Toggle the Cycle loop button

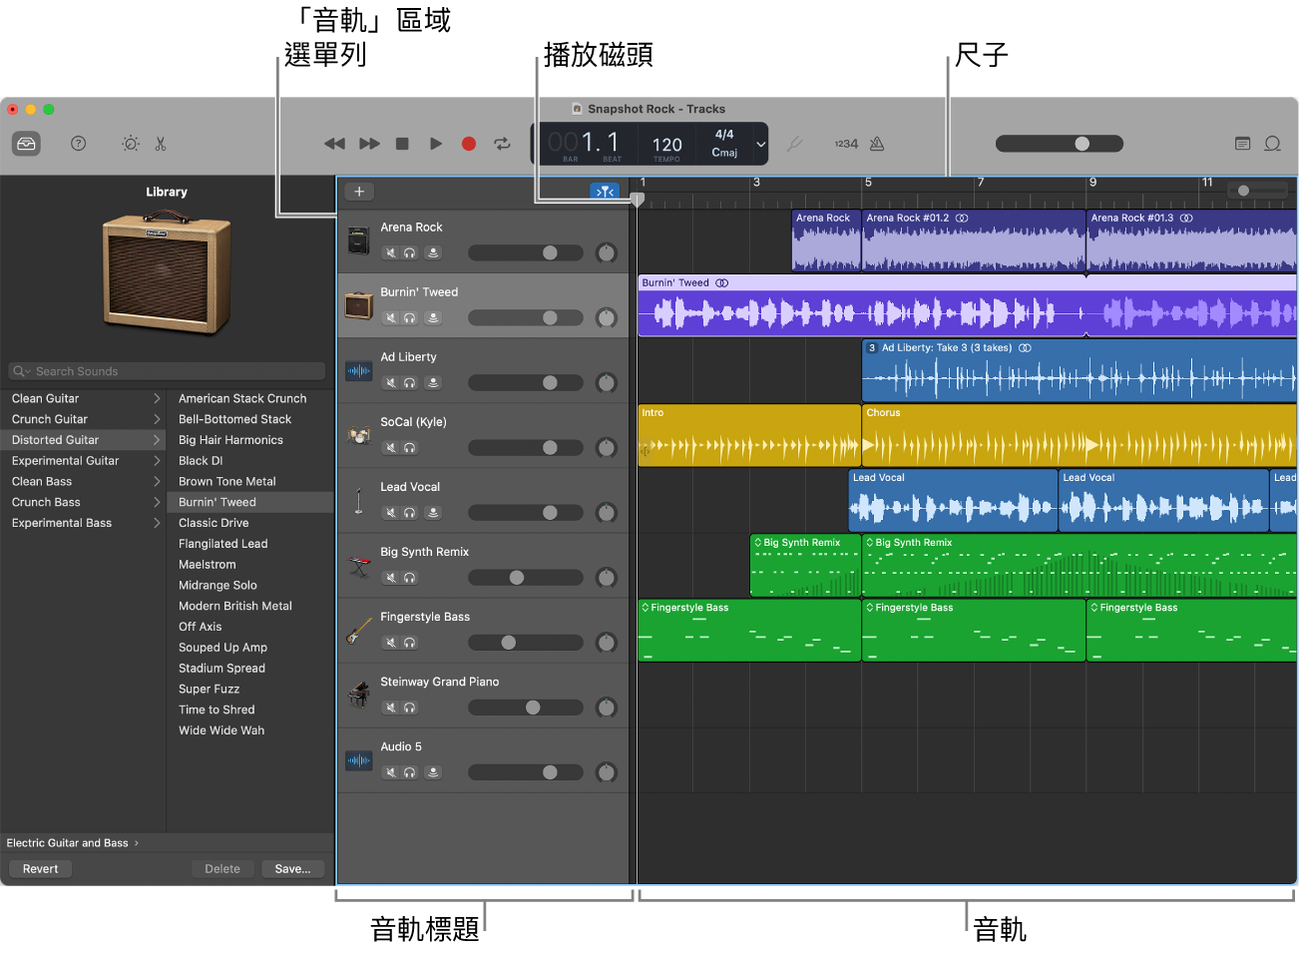point(502,144)
